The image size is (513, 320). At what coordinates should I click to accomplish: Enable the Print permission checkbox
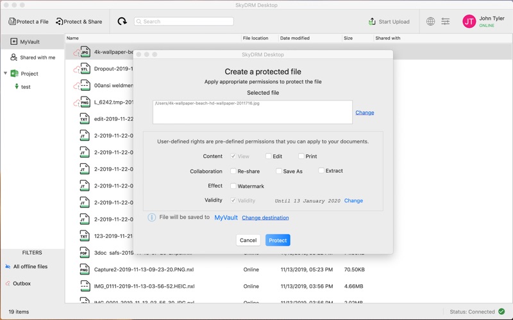click(301, 156)
